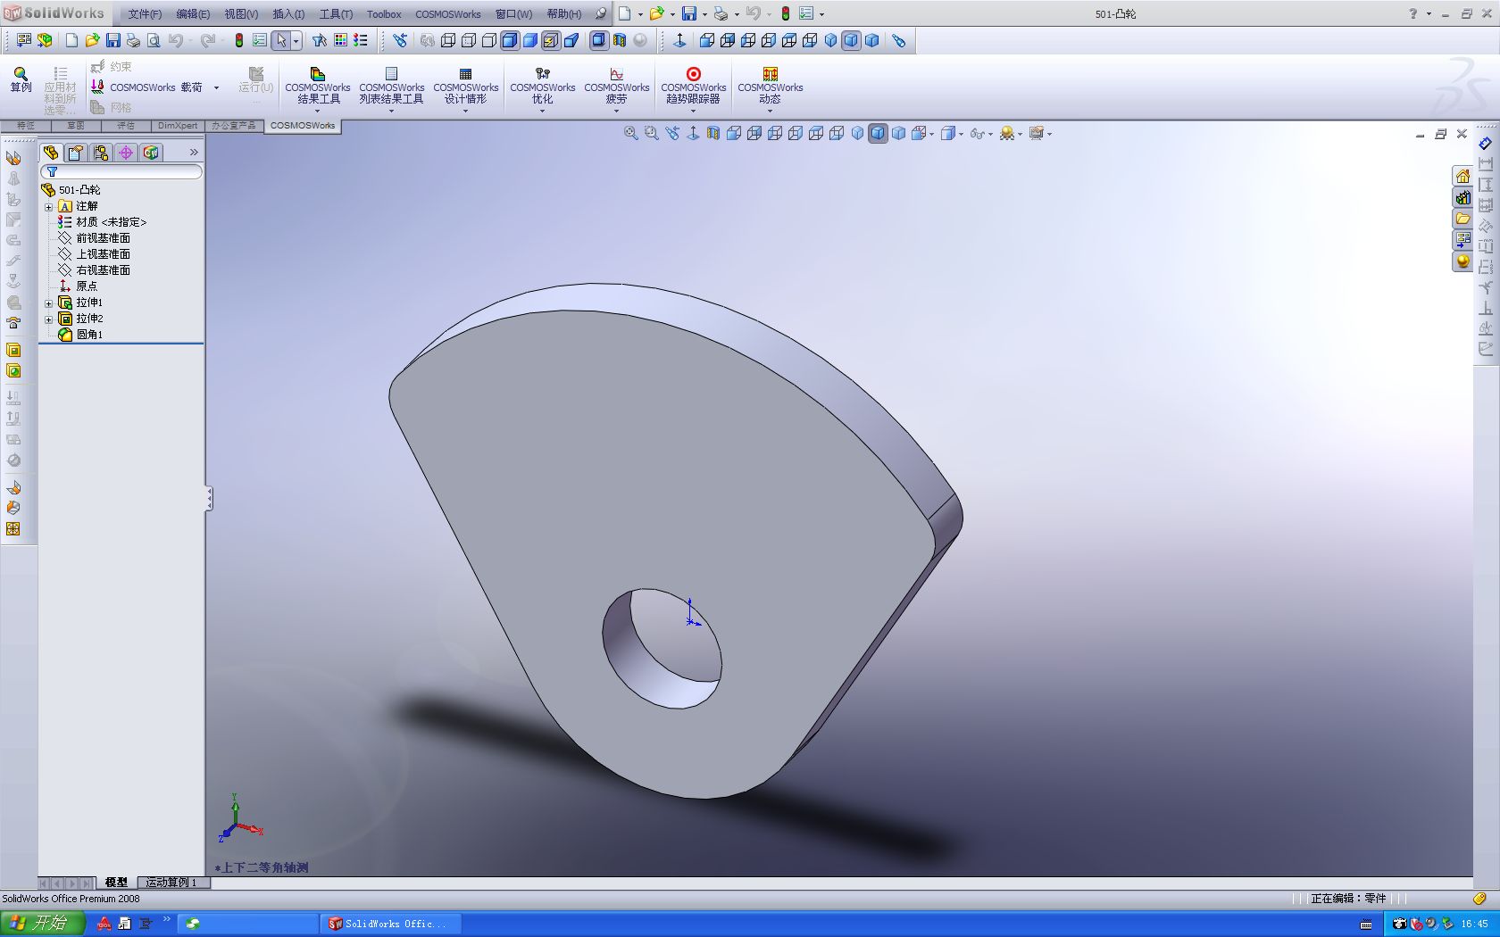
Task: Expand manager tabs with double chevron
Action: [x=194, y=153]
